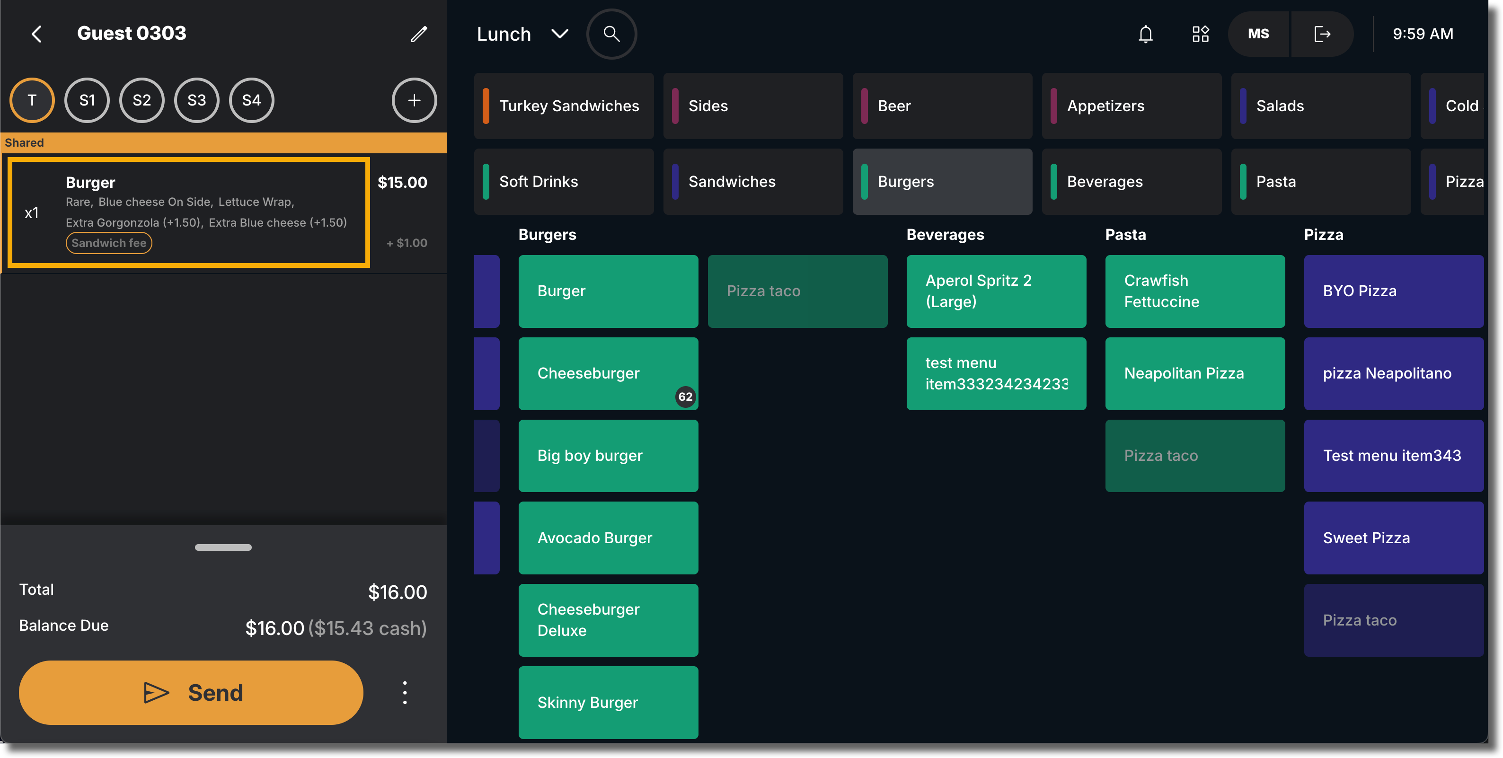Viewport: 1503px width, 758px height.
Task: Select Pizza taco under Pizza
Action: [x=1394, y=620]
